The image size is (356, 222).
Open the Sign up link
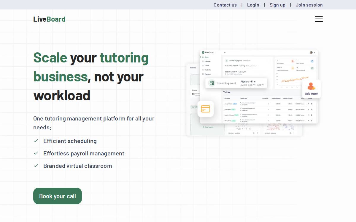pyautogui.click(x=277, y=5)
